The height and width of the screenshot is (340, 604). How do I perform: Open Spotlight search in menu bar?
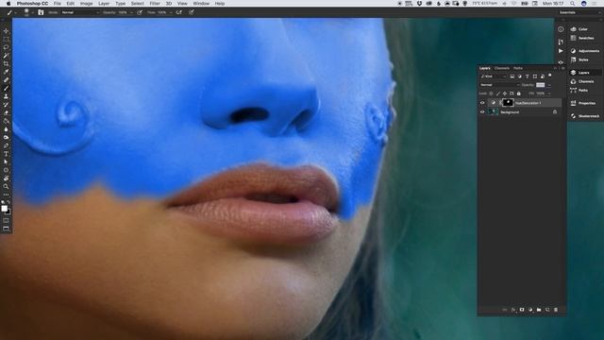tap(573, 4)
